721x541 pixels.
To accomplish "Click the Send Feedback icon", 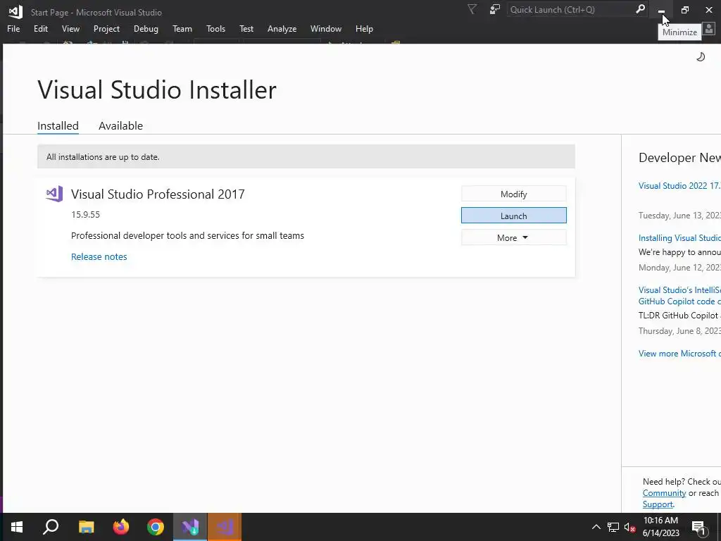I will (495, 10).
